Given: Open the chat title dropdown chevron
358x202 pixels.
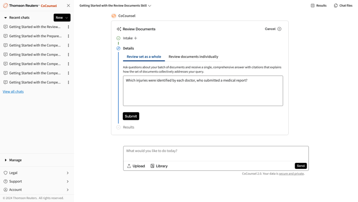Looking at the screenshot, I should click(x=150, y=6).
